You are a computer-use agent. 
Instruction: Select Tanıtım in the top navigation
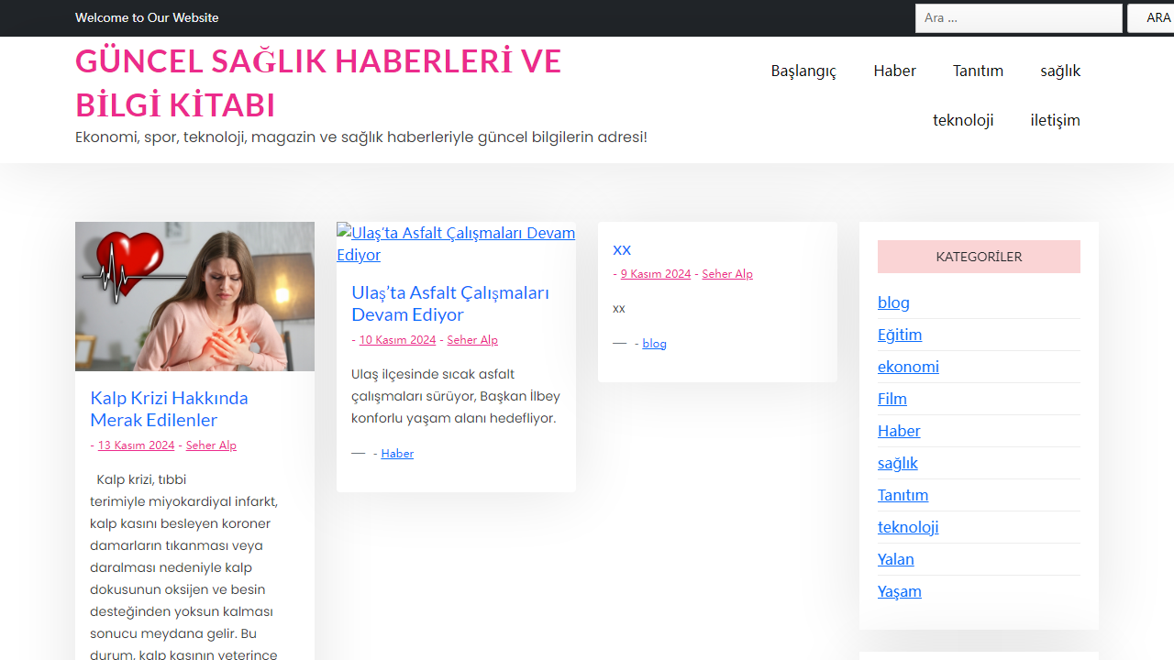pyautogui.click(x=978, y=71)
